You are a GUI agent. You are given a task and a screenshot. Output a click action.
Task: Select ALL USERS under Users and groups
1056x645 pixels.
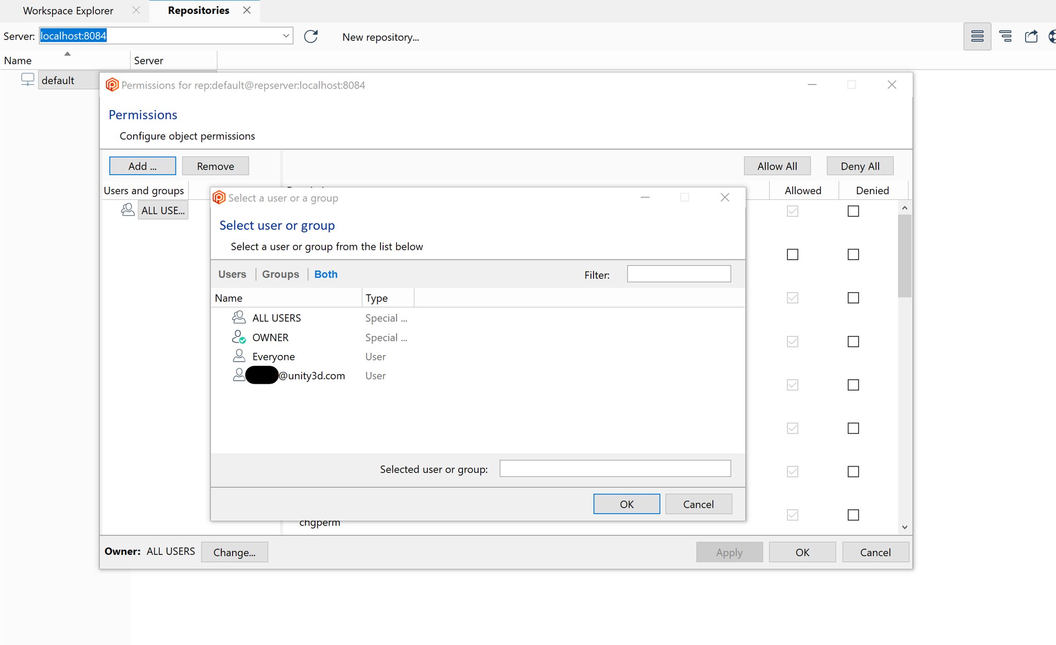point(162,210)
